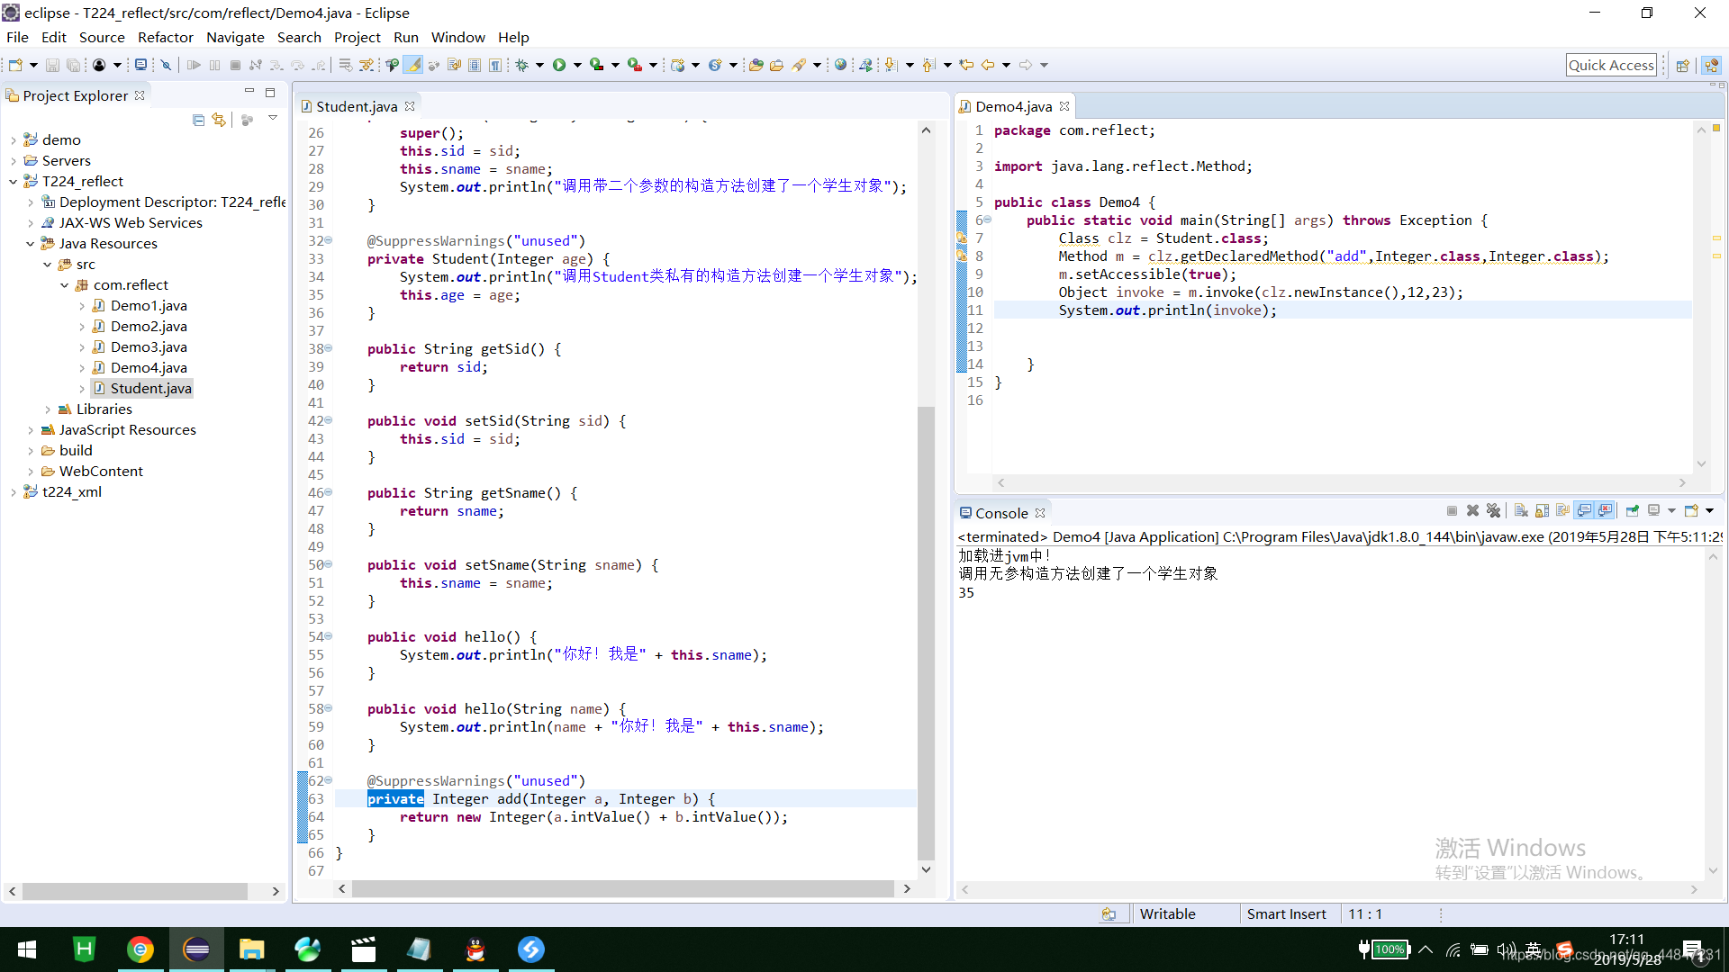Click the Next Annotation arrow icon
This screenshot has height=972, width=1729.
click(891, 65)
